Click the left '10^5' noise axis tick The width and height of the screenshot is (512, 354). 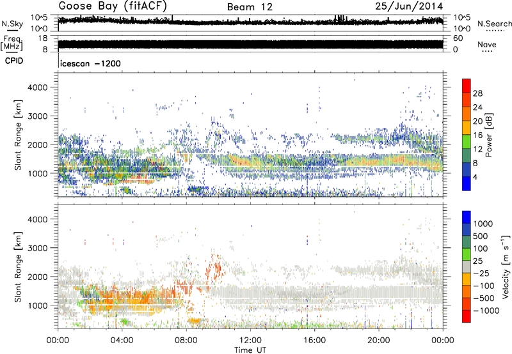pos(39,18)
